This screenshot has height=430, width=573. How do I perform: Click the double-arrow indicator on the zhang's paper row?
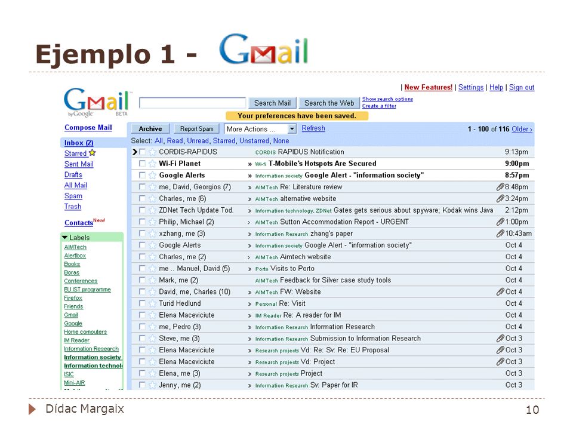250,234
